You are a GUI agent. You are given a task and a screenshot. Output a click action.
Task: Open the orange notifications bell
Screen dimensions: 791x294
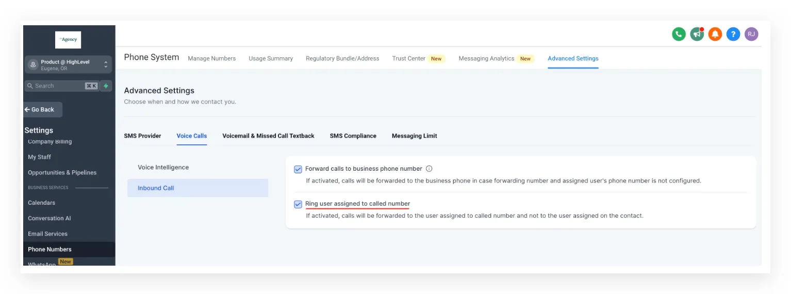(x=715, y=35)
